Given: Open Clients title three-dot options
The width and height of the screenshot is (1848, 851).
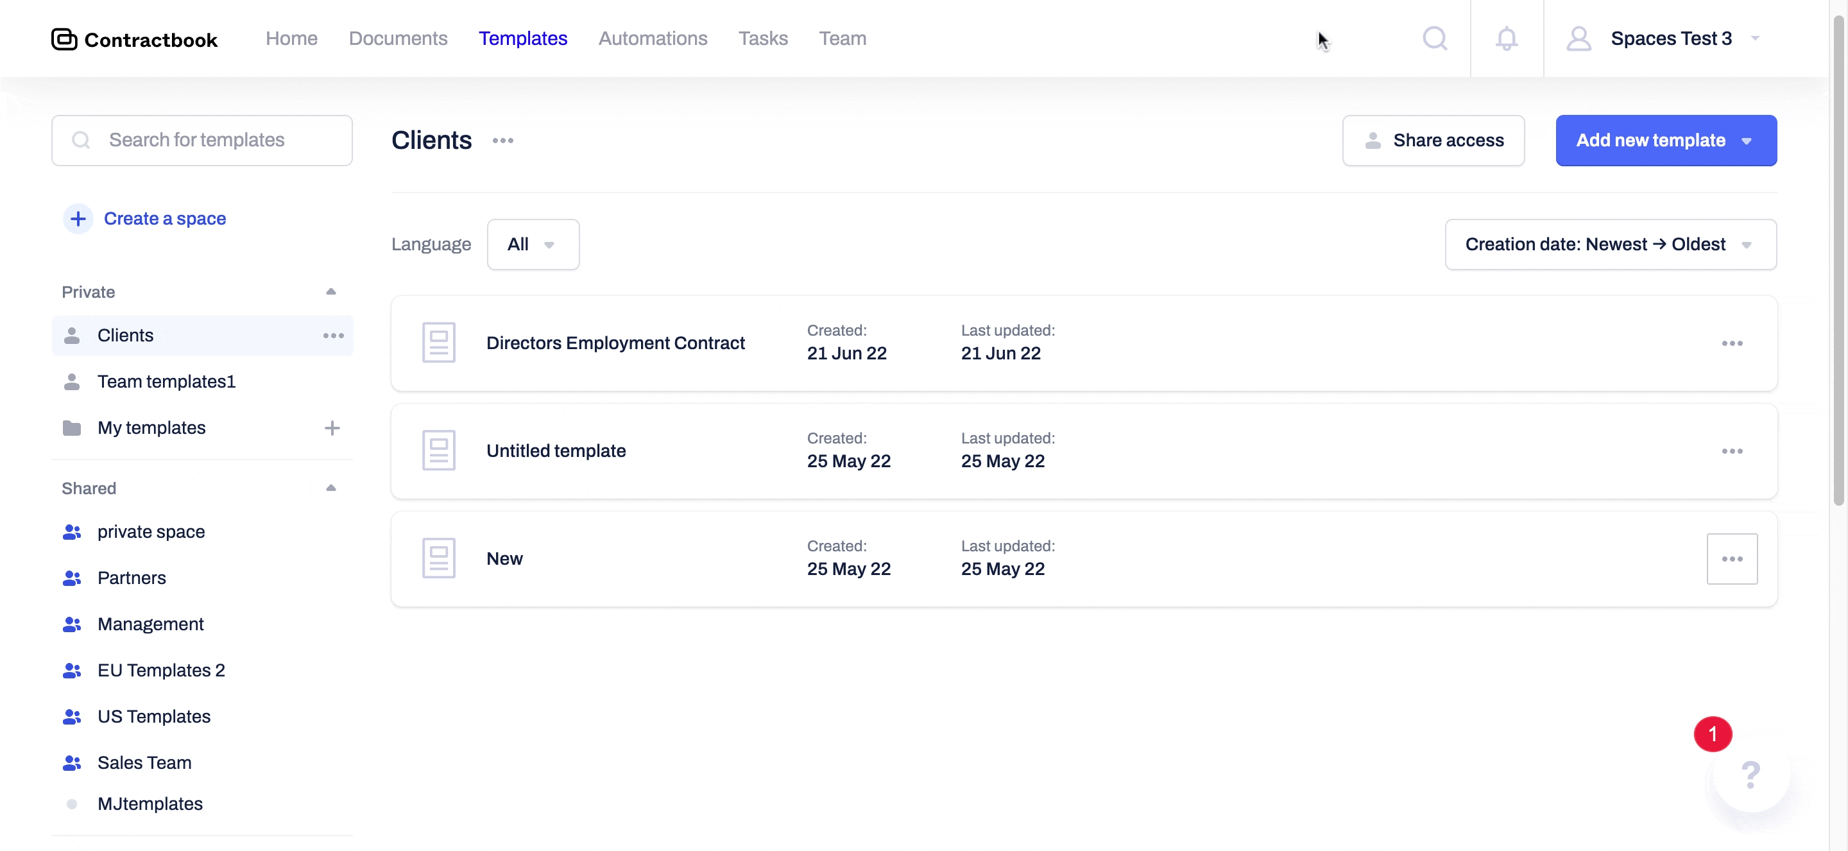Looking at the screenshot, I should coord(503,141).
